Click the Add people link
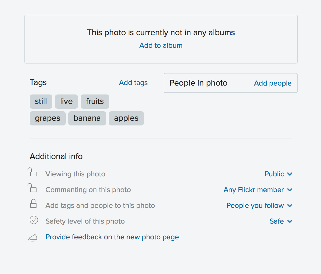This screenshot has width=321, height=274. tap(273, 83)
